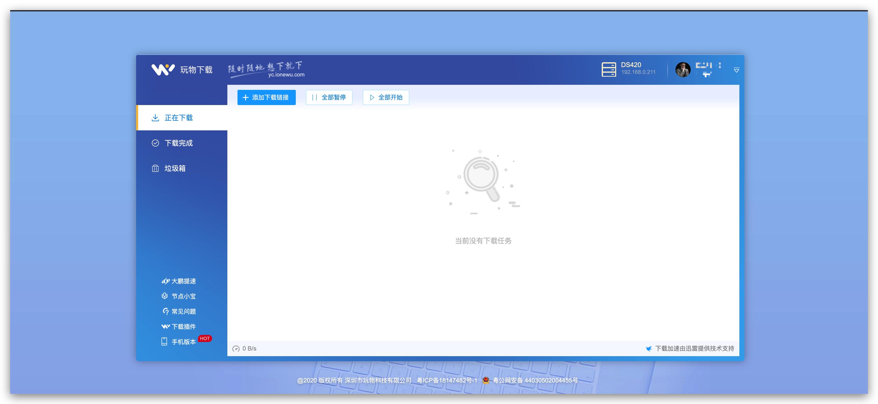Open 节点小宝 sidebar link
878x404 pixels.
pyautogui.click(x=183, y=296)
